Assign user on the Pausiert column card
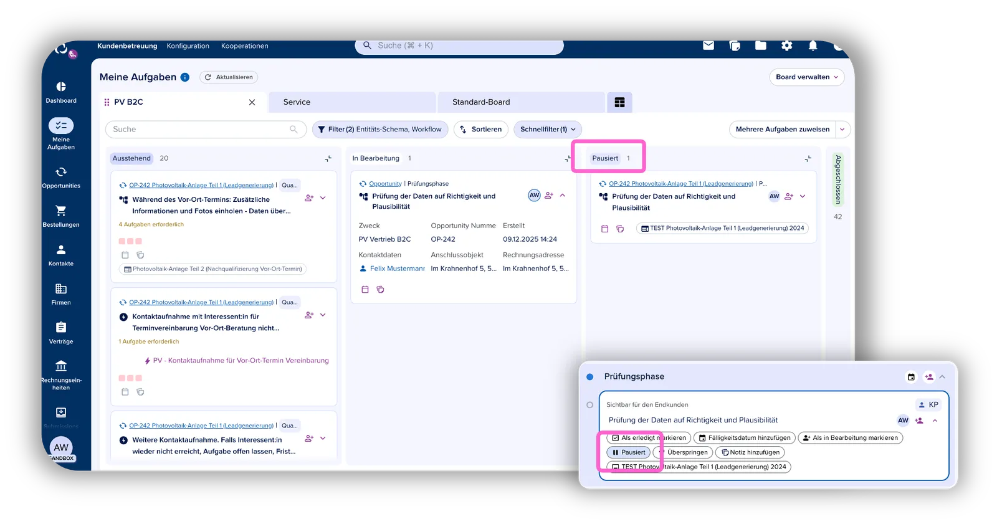997x524 pixels. click(x=789, y=196)
